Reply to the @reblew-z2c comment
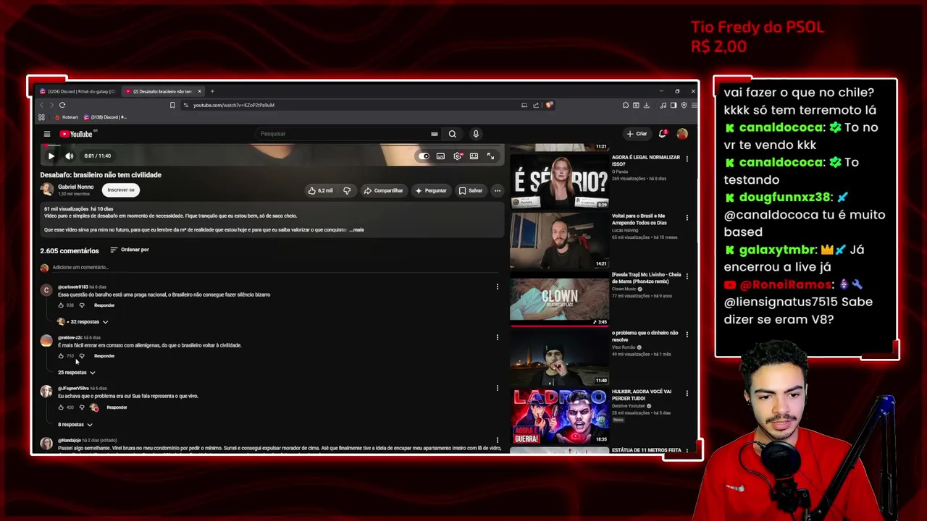Viewport: 927px width, 521px height. pos(104,356)
